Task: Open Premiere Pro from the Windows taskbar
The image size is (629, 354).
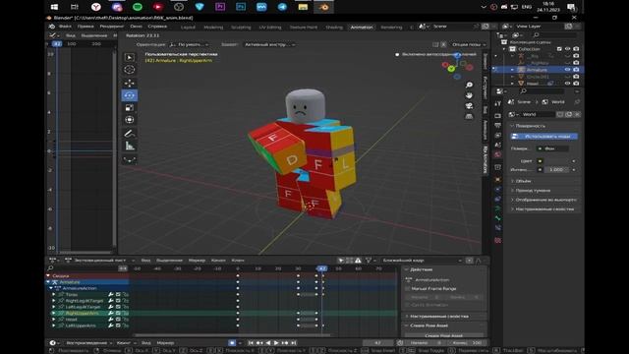Action: 220,7
